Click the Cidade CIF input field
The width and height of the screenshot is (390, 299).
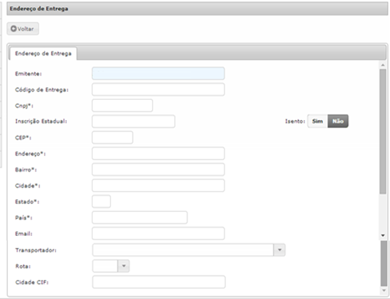[159, 282]
